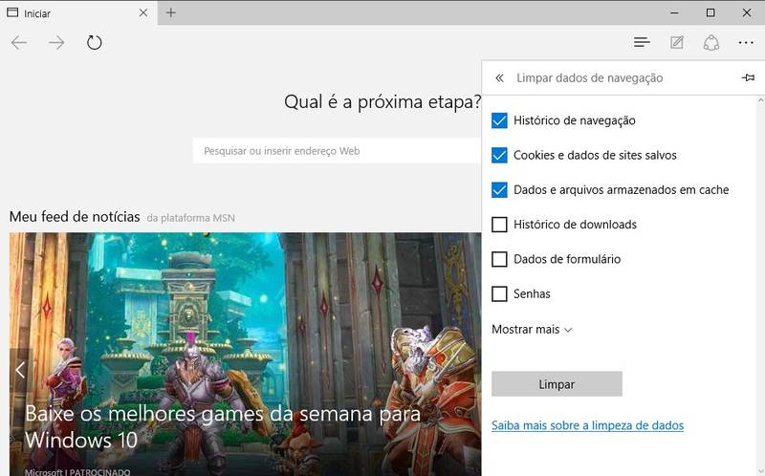This screenshot has height=476, width=765.
Task: Check Histórico de downloads
Action: (499, 225)
